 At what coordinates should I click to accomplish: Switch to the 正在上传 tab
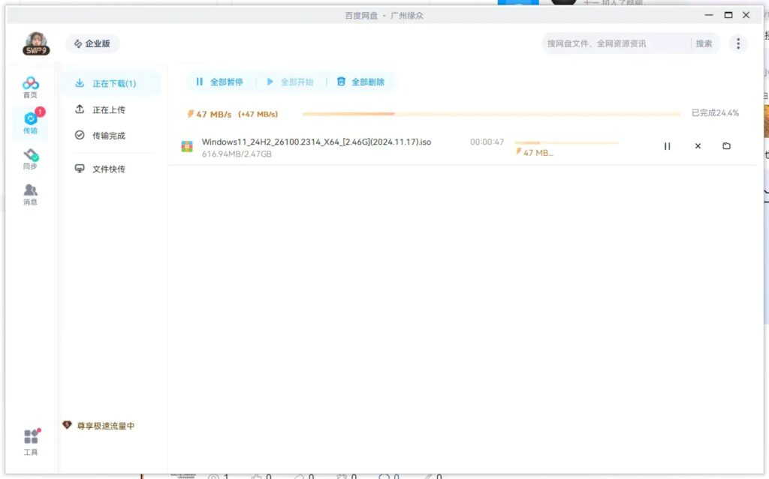(x=108, y=110)
